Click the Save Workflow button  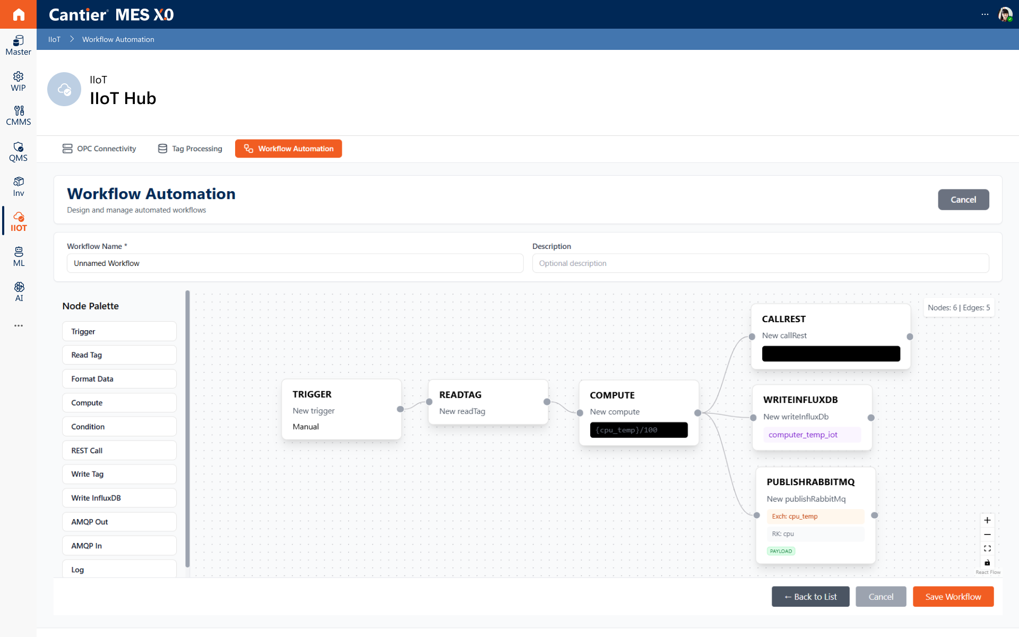pyautogui.click(x=953, y=597)
